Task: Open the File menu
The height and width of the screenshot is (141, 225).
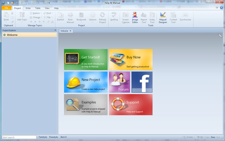Action: pyautogui.click(x=6, y=8)
